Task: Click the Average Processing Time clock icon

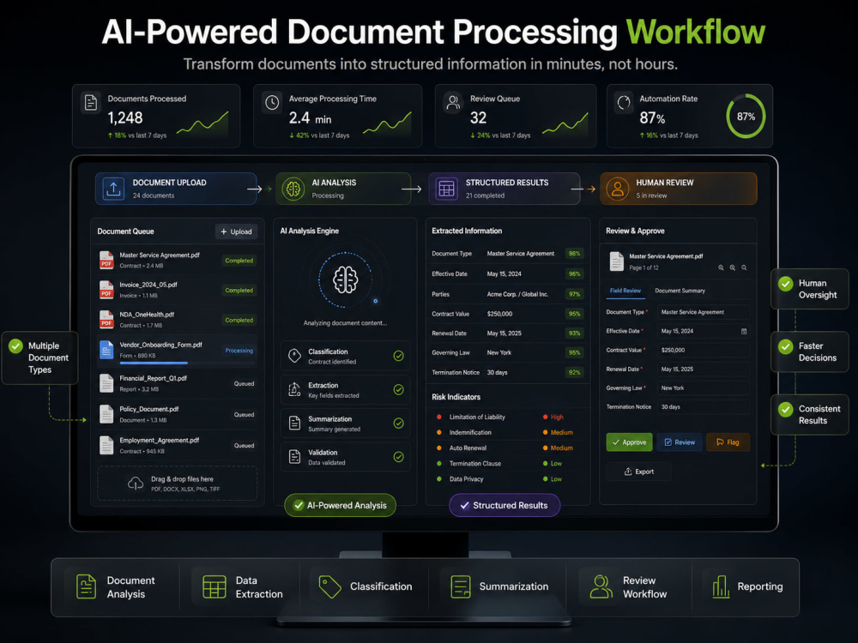Action: (272, 103)
